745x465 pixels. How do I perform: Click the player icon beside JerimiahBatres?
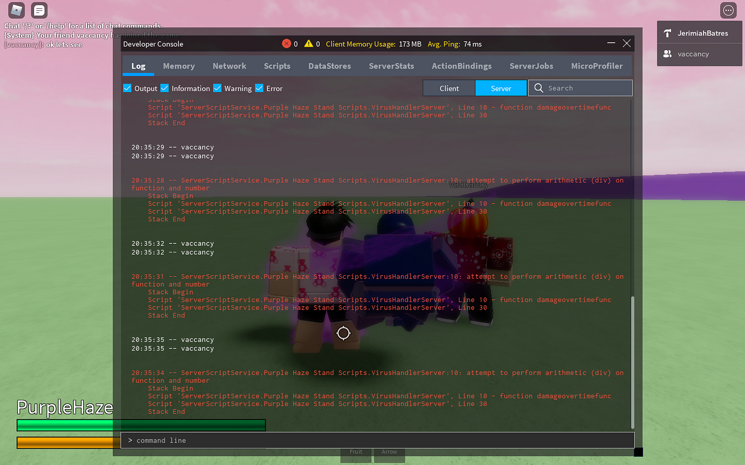[667, 32]
